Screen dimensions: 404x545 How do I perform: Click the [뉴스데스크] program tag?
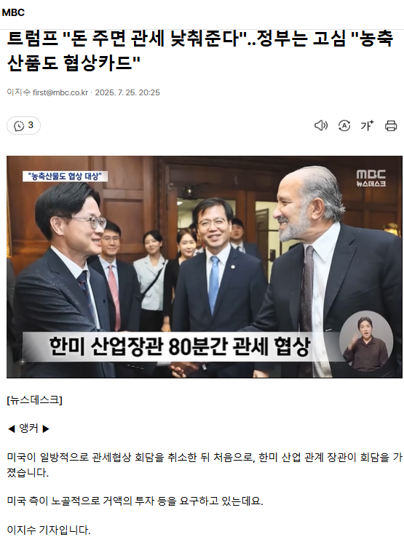tap(34, 400)
